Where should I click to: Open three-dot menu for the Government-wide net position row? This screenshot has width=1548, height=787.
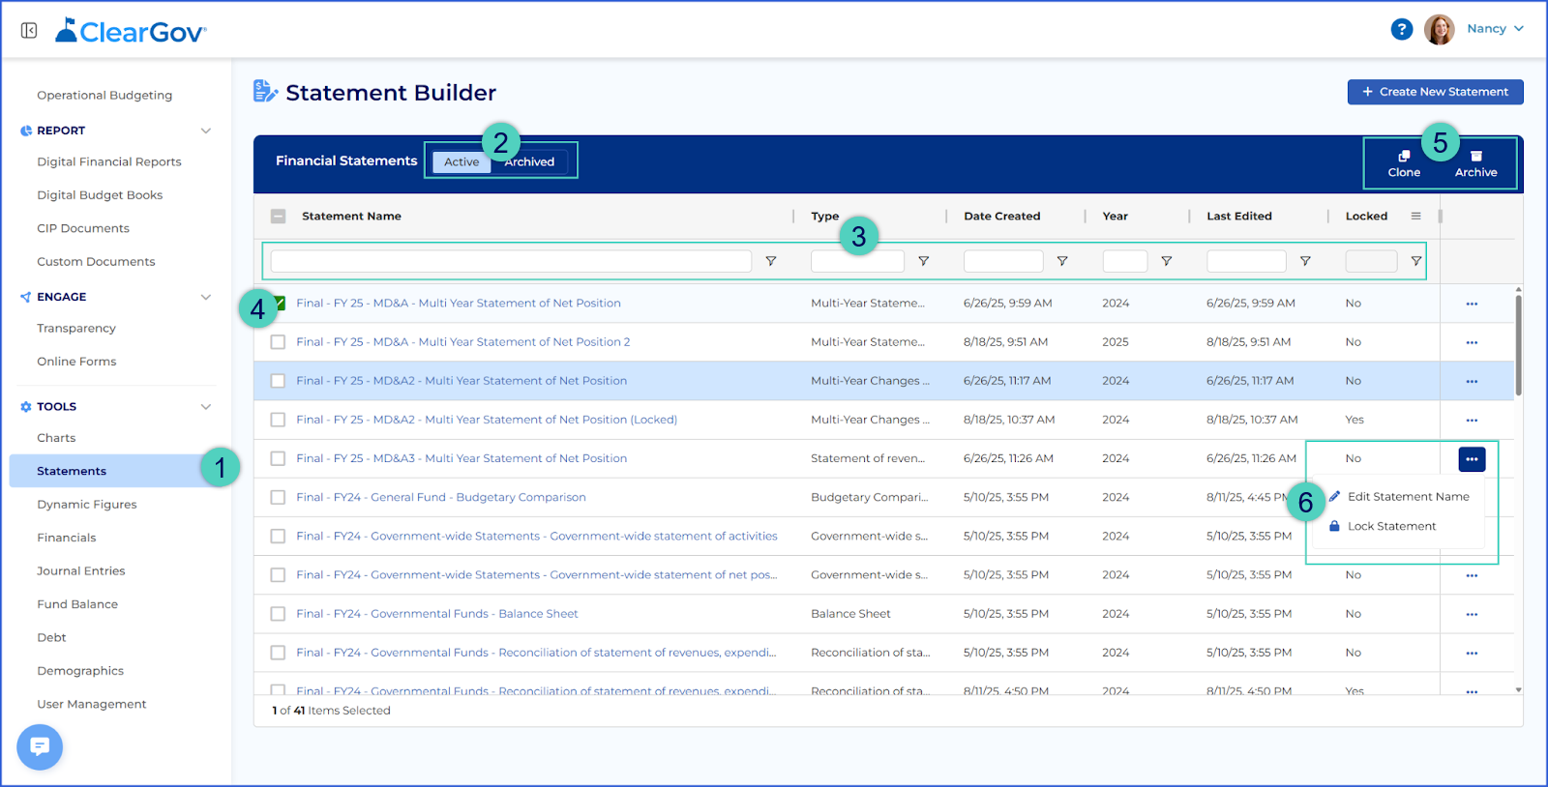[x=1472, y=575]
